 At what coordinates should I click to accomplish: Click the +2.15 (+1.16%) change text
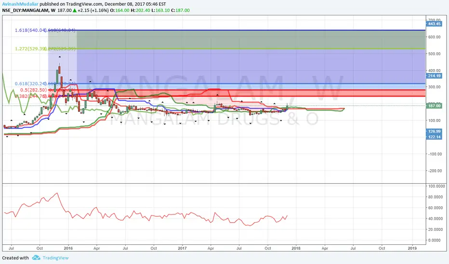click(x=93, y=11)
